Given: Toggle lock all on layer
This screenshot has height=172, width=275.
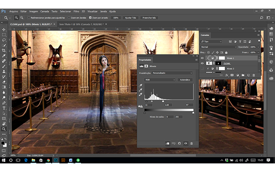Looking at the screenshot, I should (226, 53).
